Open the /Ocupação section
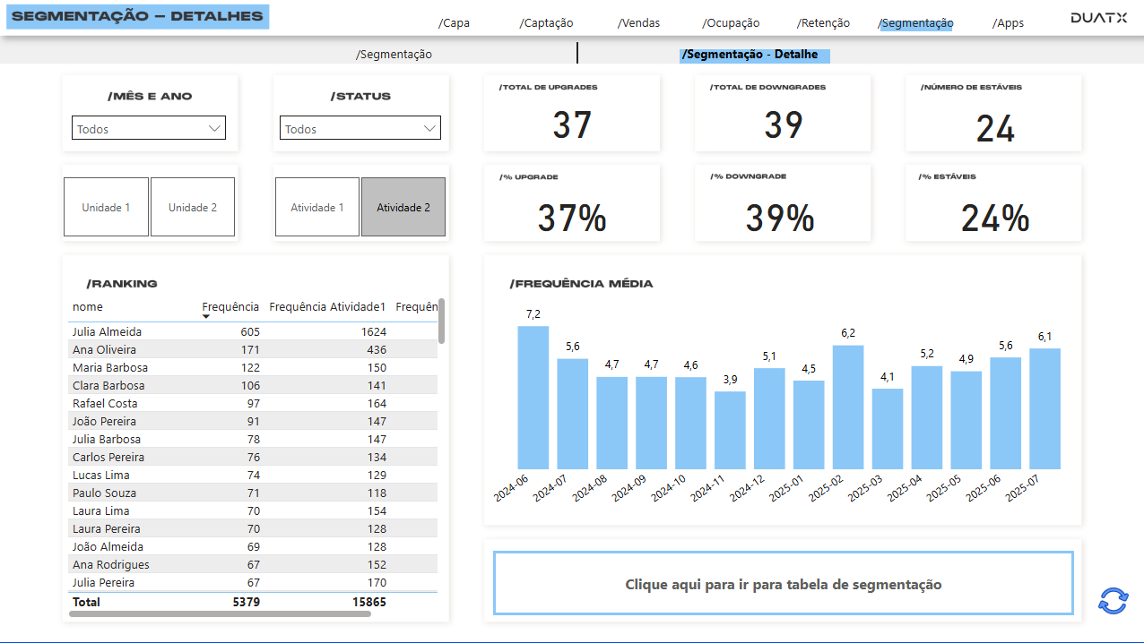Viewport: 1144px width, 643px height. (x=730, y=23)
